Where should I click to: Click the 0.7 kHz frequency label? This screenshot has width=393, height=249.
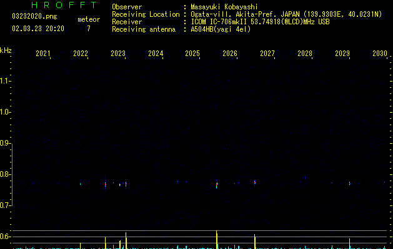5,205
